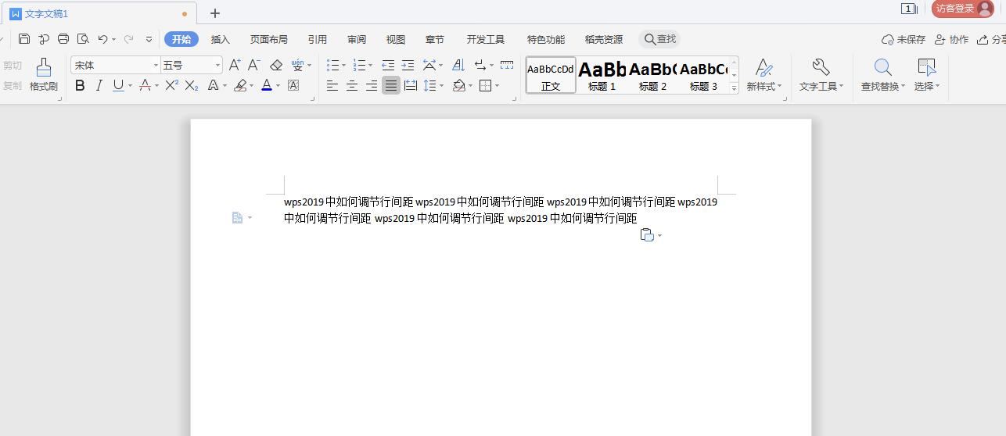Expand the borders dropdown arrow
The width and height of the screenshot is (1006, 436).
[x=498, y=86]
